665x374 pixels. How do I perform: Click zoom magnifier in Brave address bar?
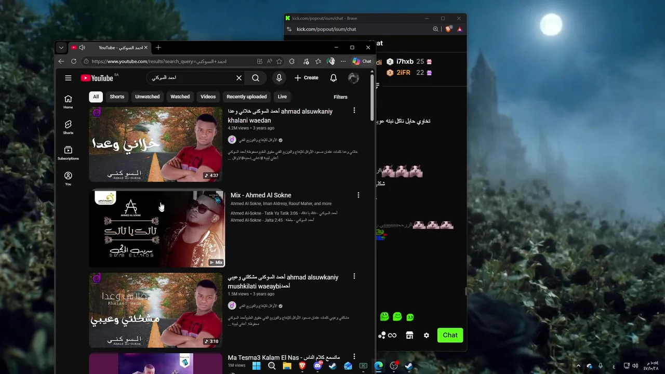[435, 29]
